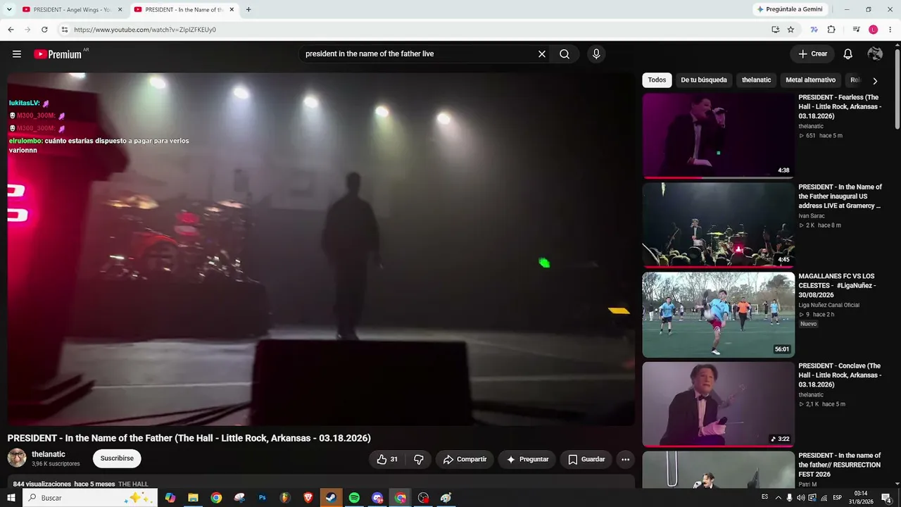This screenshot has width=901, height=507.
Task: Open Chrome extensions puzzle icon
Action: click(x=831, y=30)
